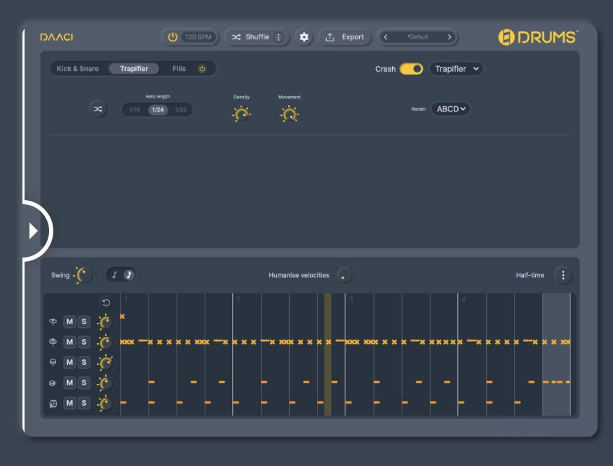The height and width of the screenshot is (466, 613).
Task: Open the Trapifier crash style dropdown
Action: 456,69
